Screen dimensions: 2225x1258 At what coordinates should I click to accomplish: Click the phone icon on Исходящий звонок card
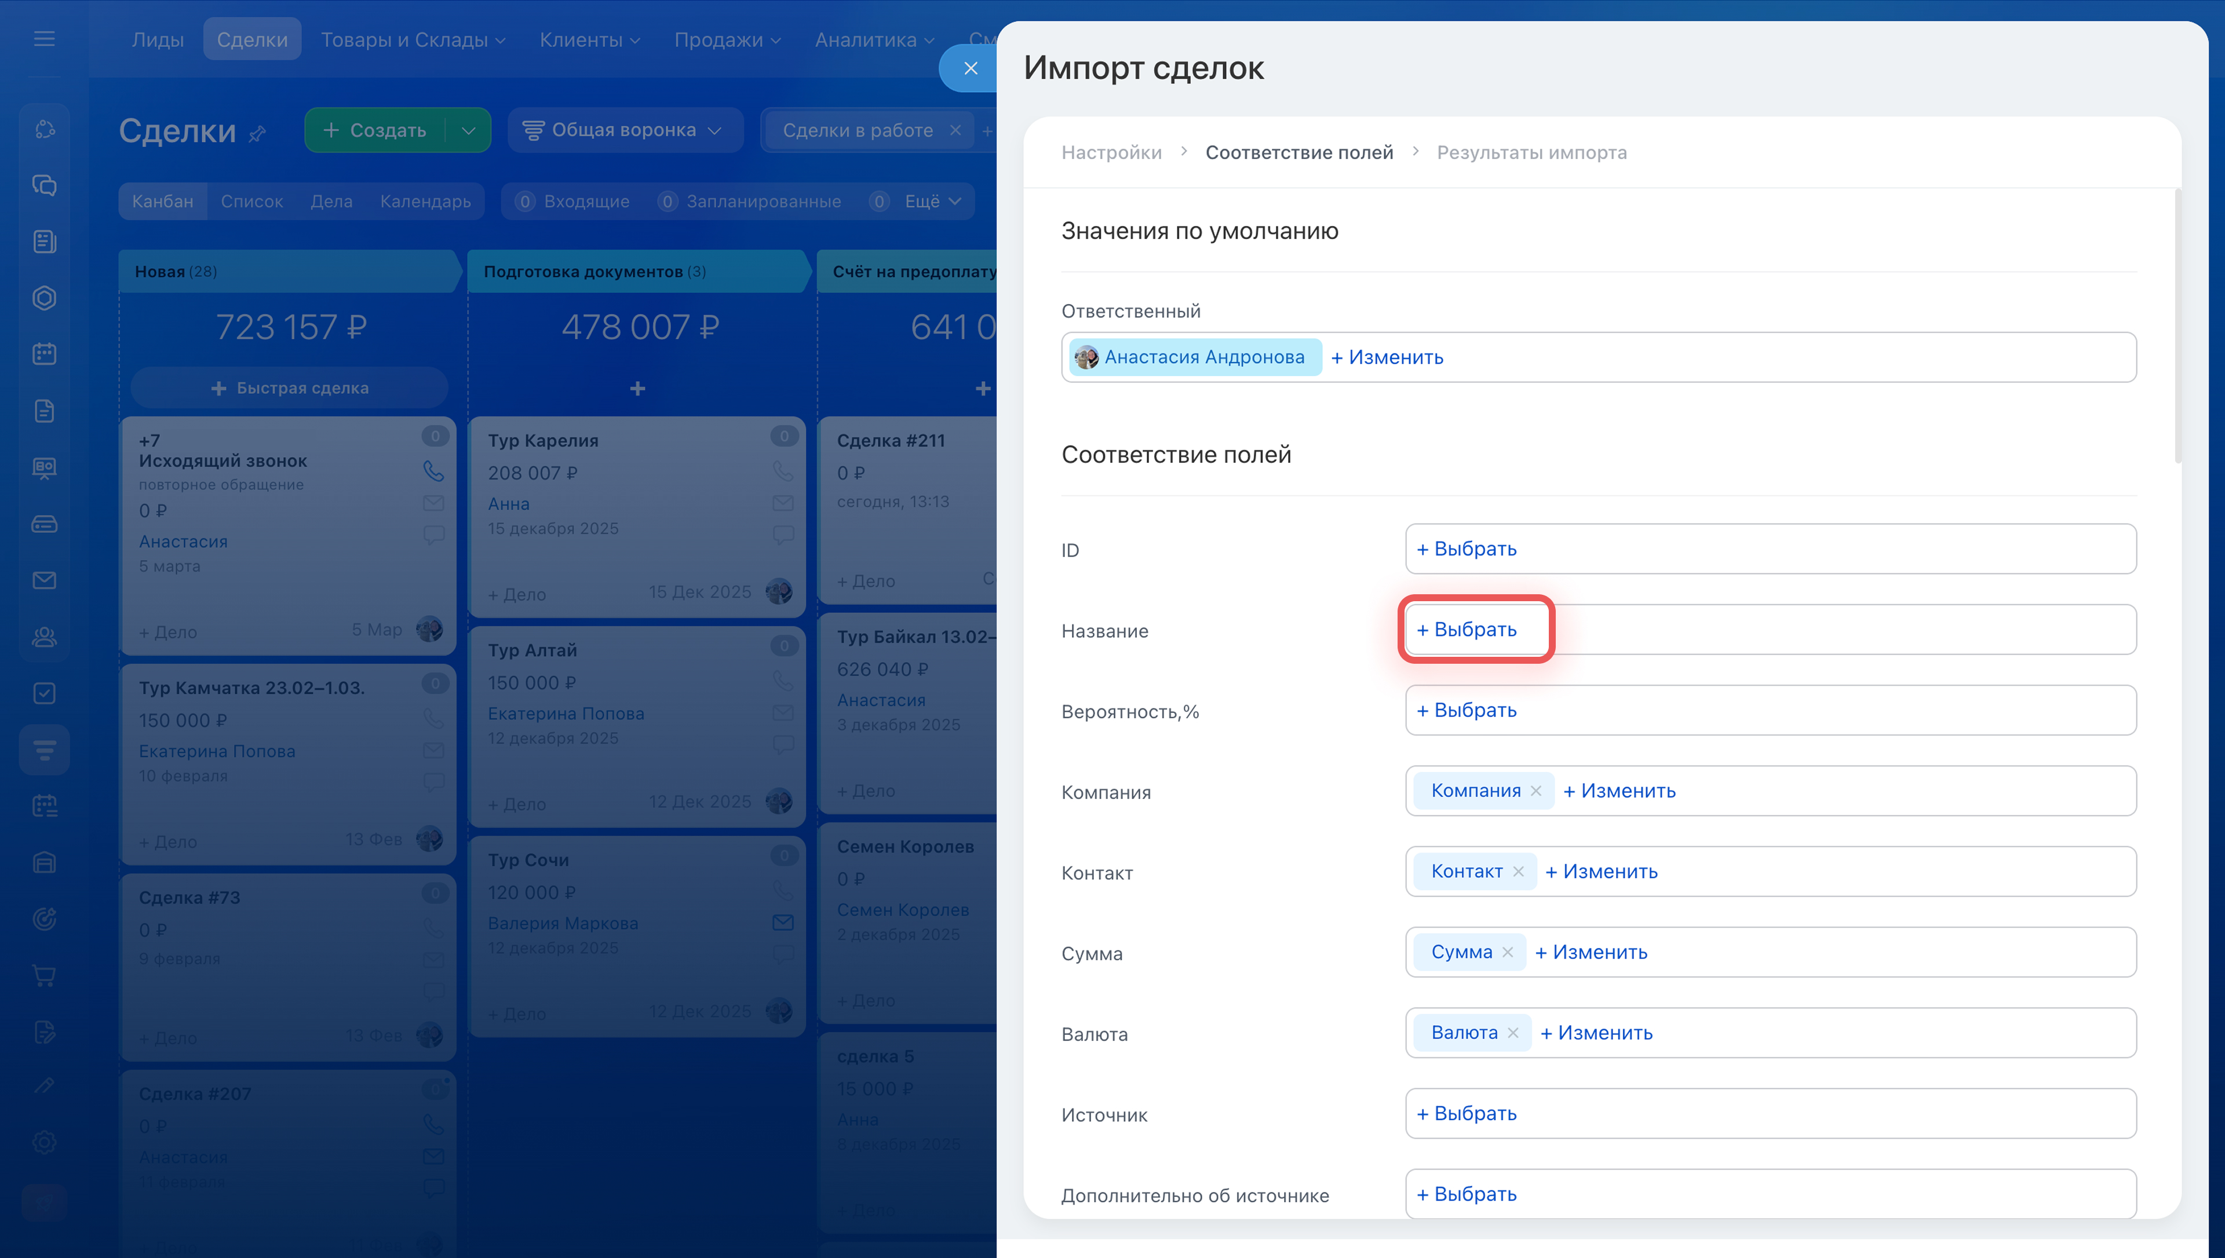tap(433, 471)
